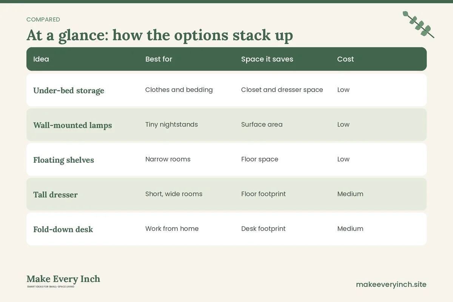
Task: Click the Closet and dresser space cell
Action: [x=282, y=90]
